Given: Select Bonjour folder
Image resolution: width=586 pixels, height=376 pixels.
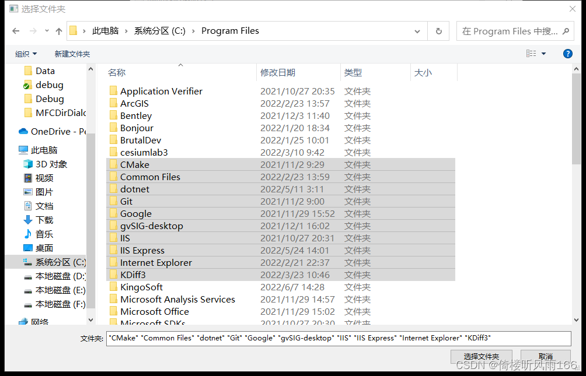Looking at the screenshot, I should point(137,128).
